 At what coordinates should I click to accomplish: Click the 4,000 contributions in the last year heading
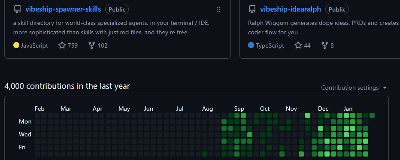(x=67, y=86)
